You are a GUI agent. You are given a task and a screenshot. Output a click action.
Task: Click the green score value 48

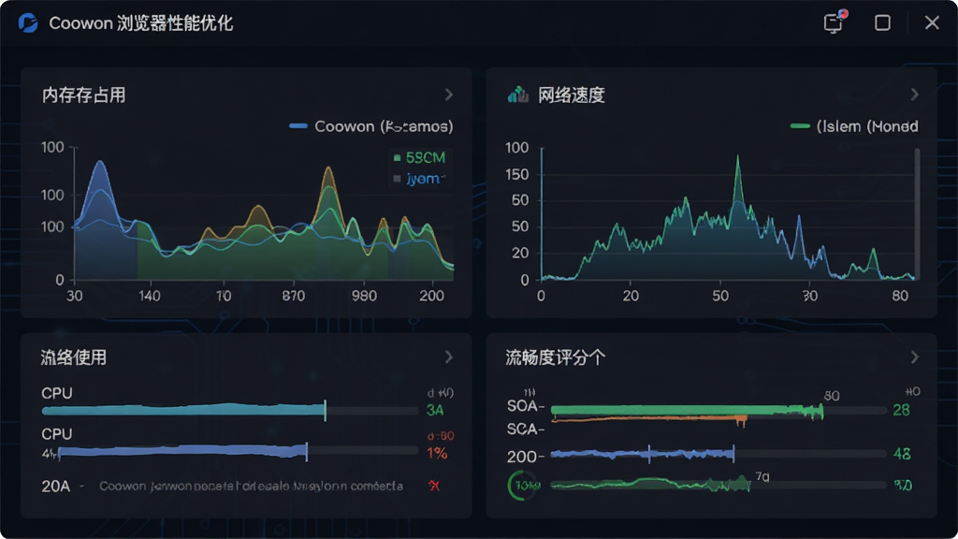tap(902, 454)
